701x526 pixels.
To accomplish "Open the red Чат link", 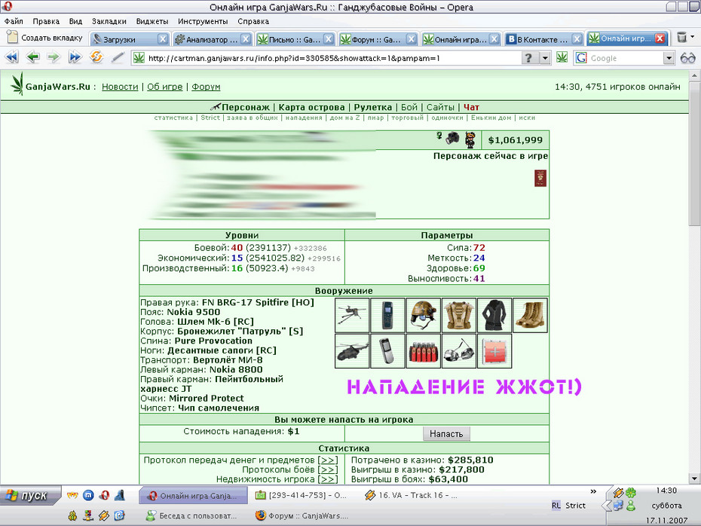I will click(471, 107).
